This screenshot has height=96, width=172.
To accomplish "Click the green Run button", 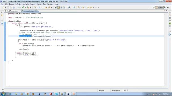I will coord(23,7).
